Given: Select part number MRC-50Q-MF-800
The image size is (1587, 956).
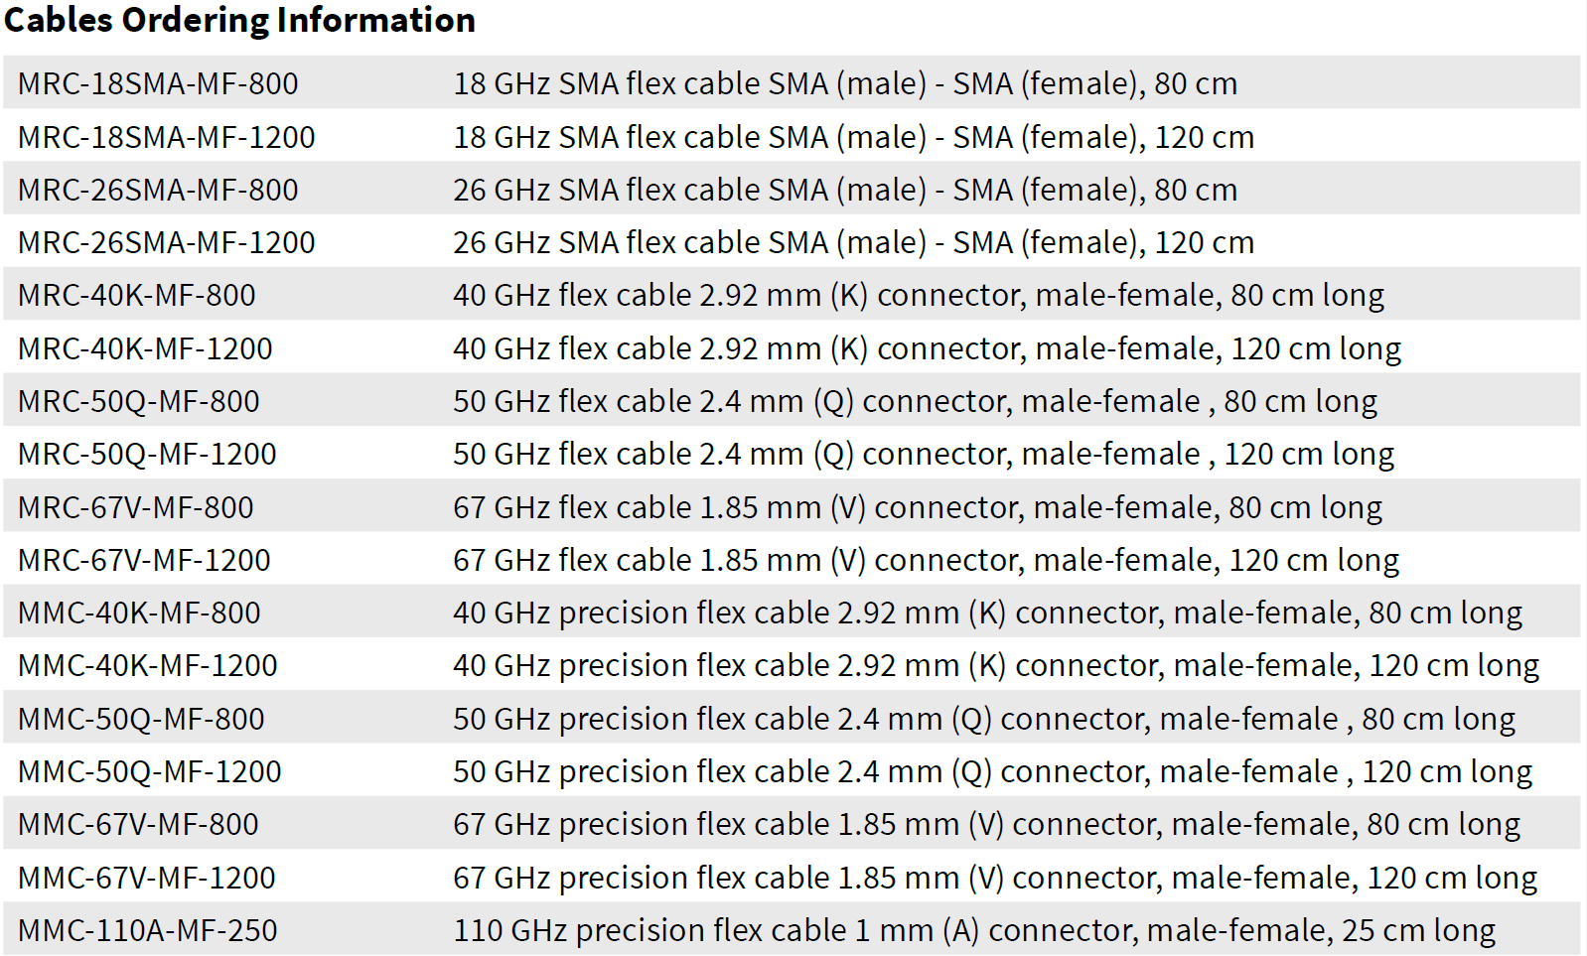Looking at the screenshot, I should (139, 401).
